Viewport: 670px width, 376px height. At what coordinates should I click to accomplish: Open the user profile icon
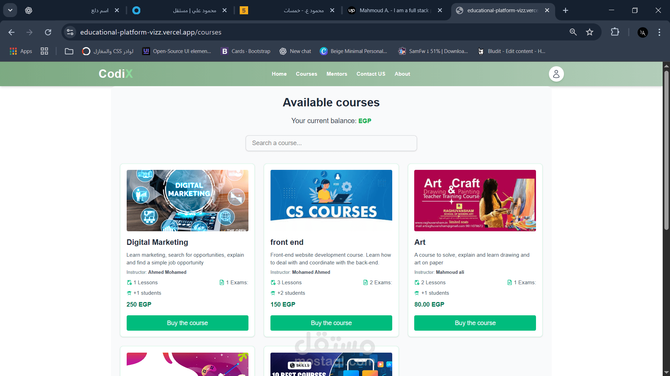point(556,74)
